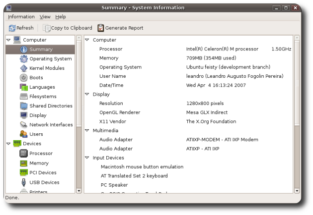Open the Help menu
313x215 pixels.
61,17
